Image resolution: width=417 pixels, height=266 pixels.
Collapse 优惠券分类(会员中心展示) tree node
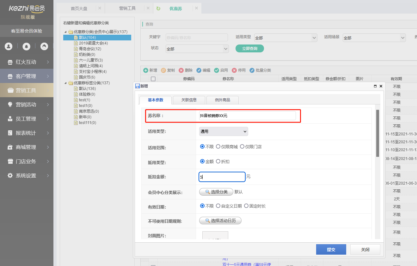click(65, 32)
